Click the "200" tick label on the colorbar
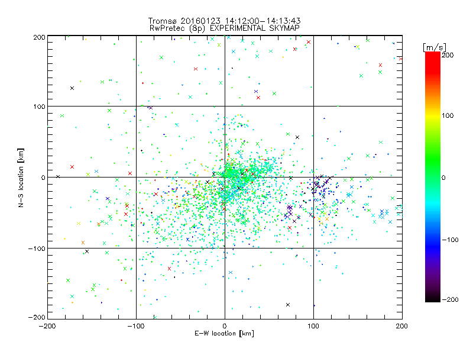The height and width of the screenshot is (355, 473). 448,55
